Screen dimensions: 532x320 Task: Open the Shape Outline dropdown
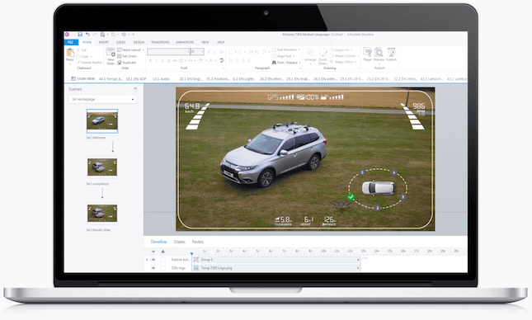[345, 56]
